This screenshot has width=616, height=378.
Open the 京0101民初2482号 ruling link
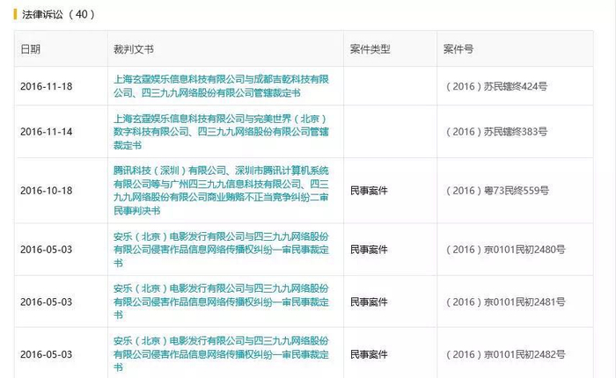tap(221, 354)
